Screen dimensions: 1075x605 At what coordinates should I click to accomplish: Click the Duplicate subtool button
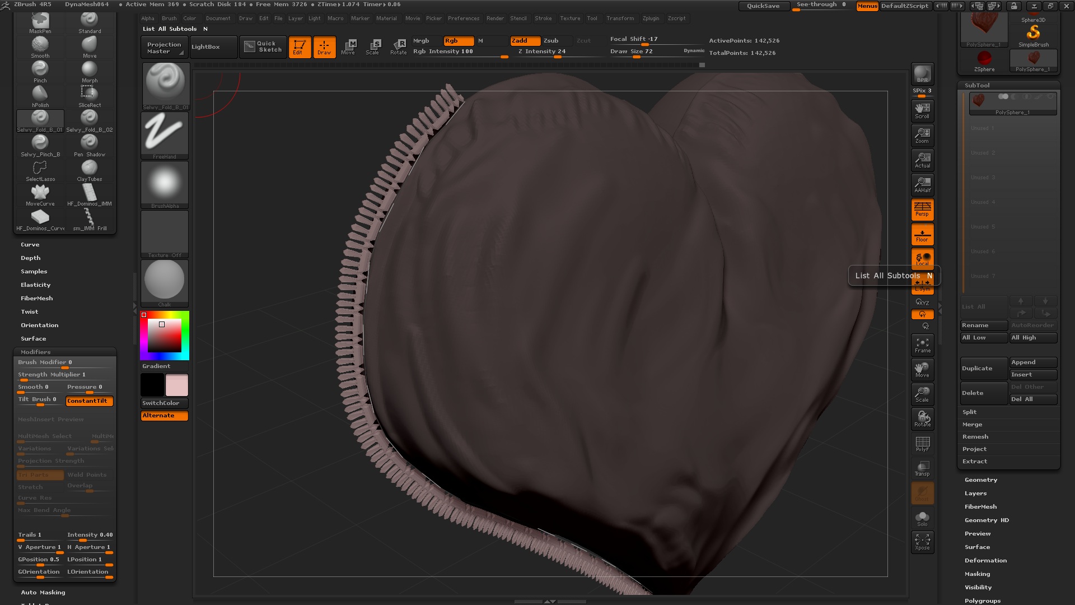coord(984,369)
